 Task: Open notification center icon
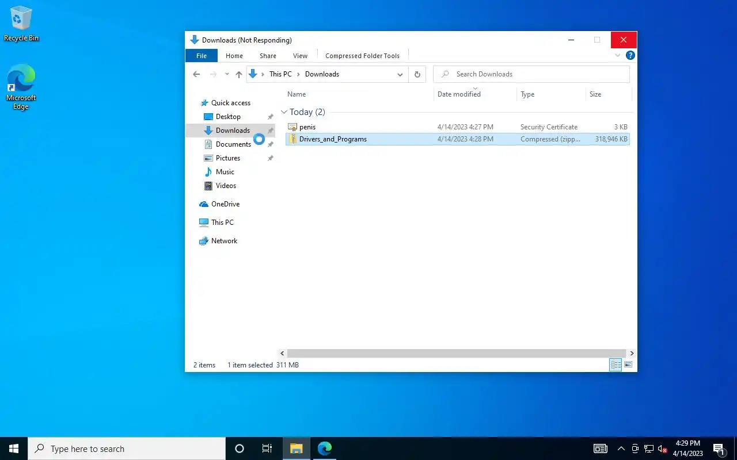coord(719,448)
